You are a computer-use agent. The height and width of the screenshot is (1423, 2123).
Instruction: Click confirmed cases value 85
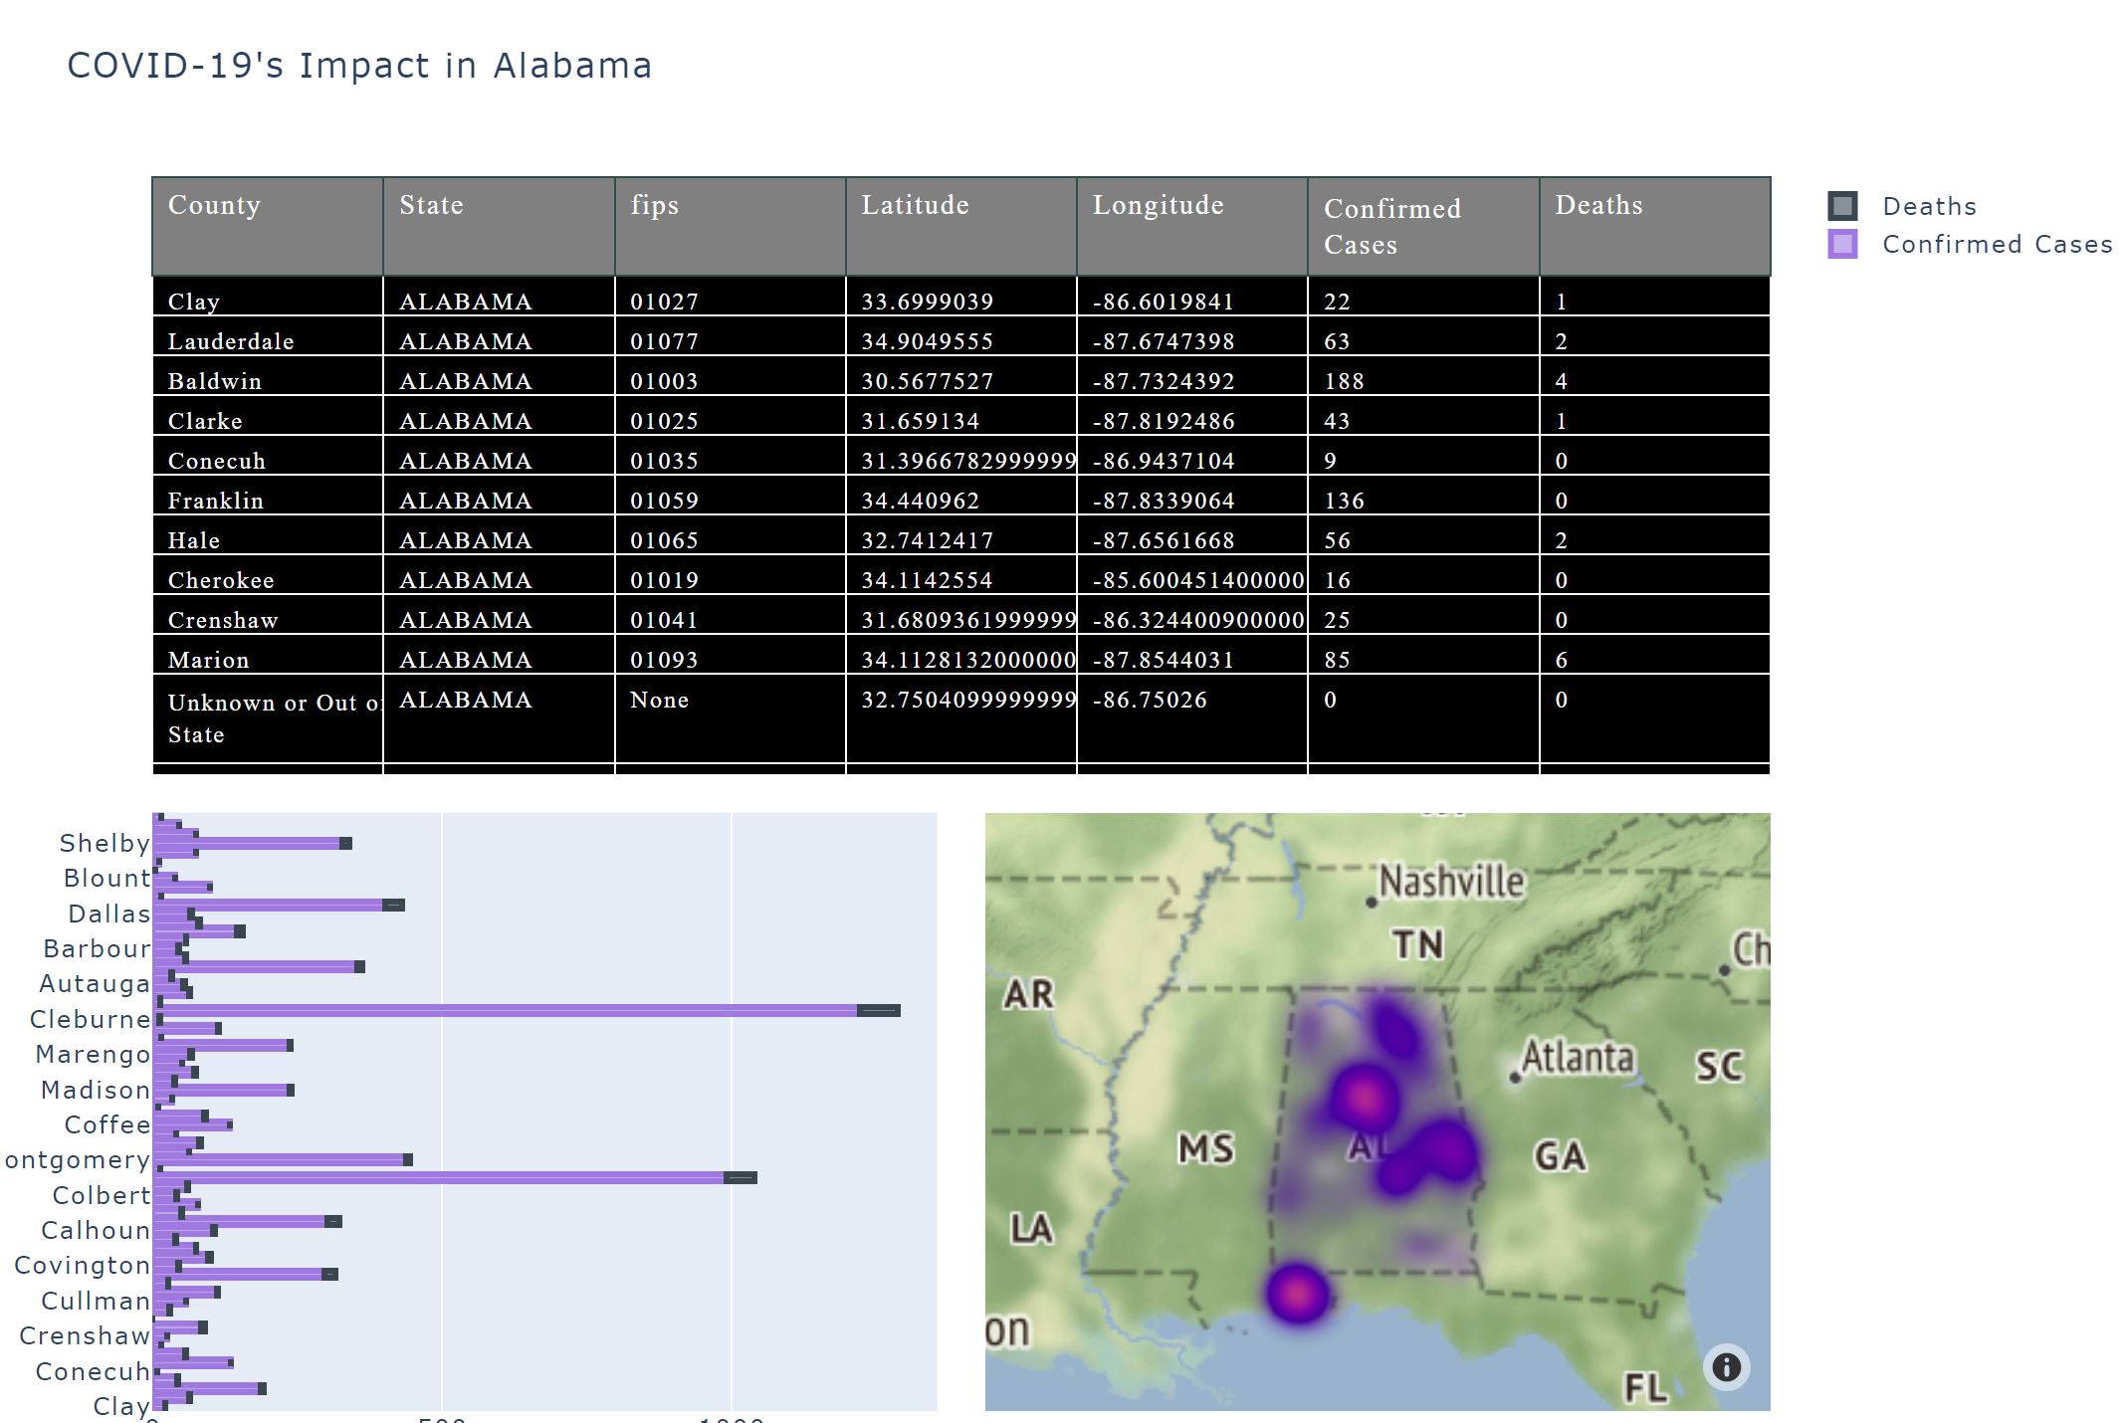1337,660
